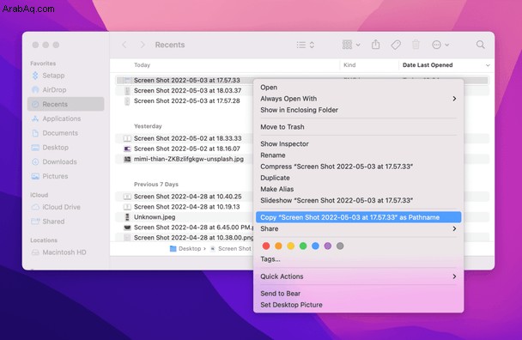The image size is (522, 340).
Task: Apply the blue tag color
Action: tap(315, 246)
